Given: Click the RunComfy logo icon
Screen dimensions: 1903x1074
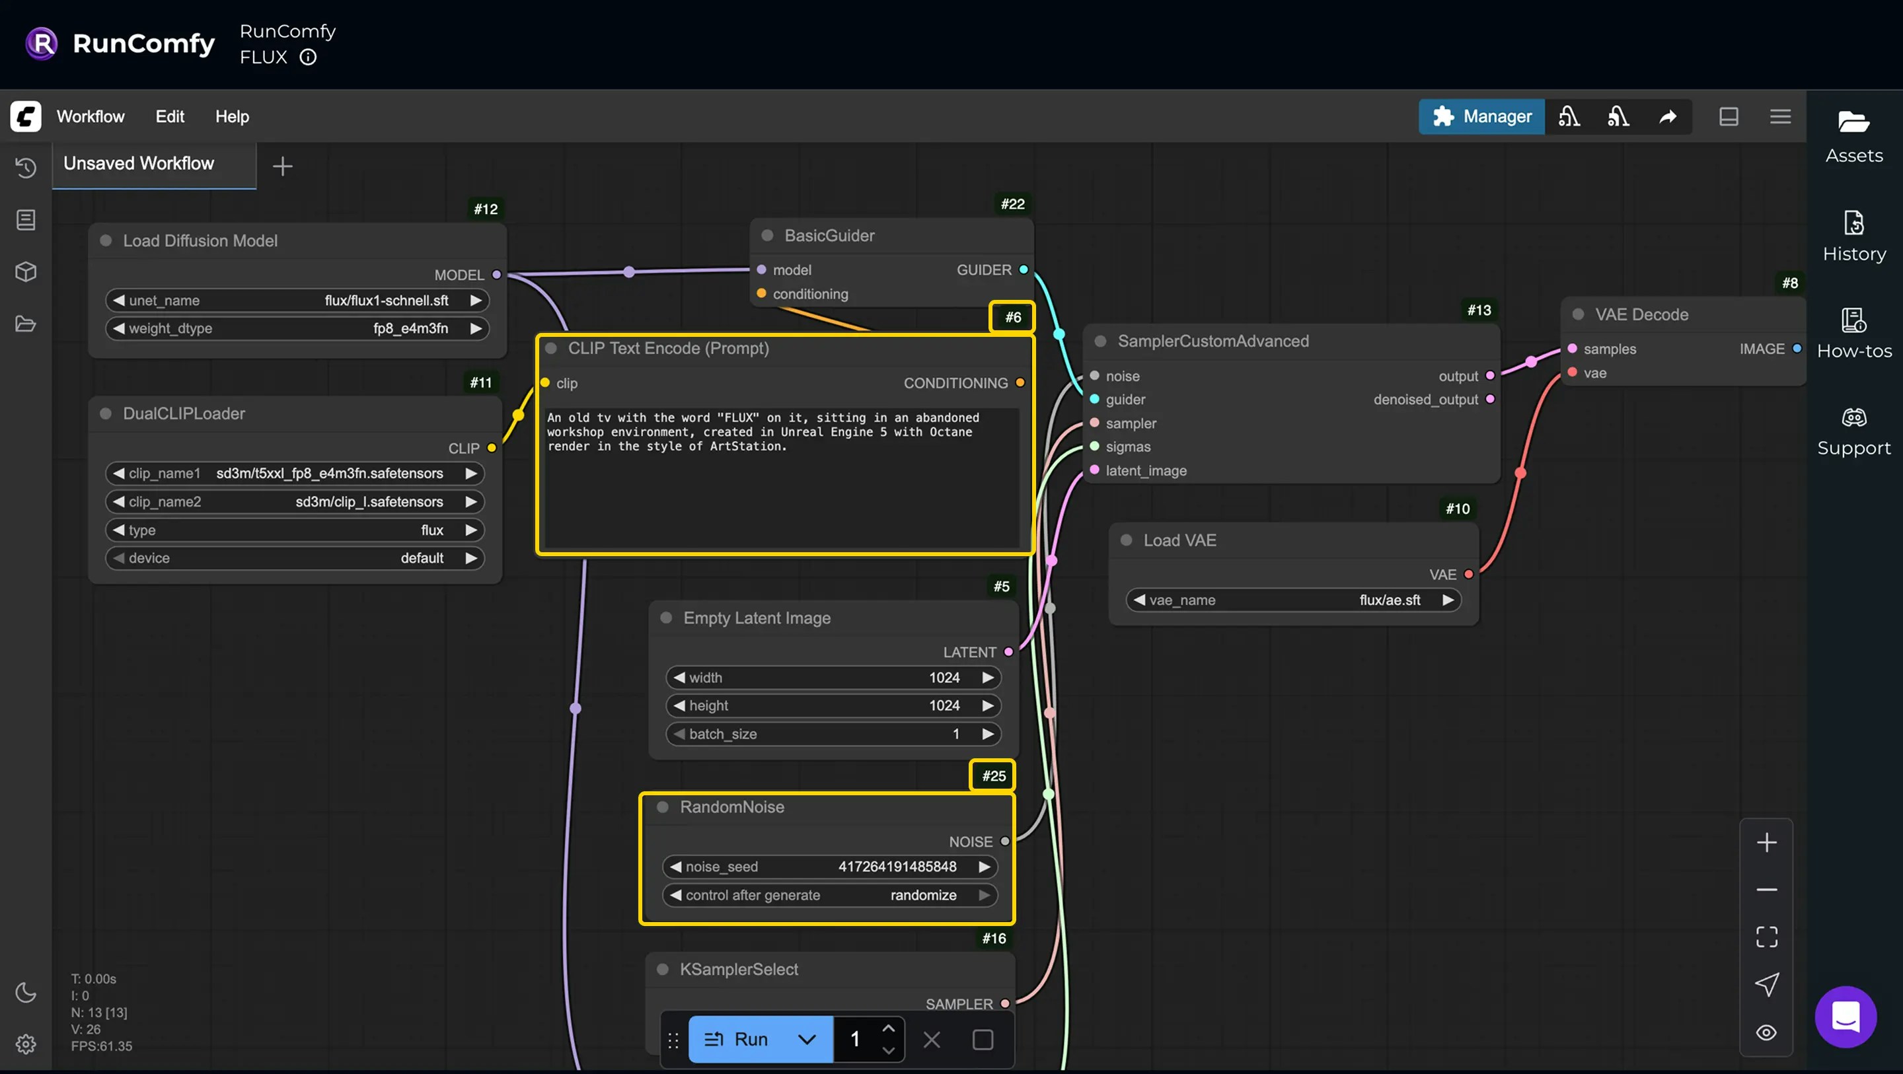Looking at the screenshot, I should [42, 44].
